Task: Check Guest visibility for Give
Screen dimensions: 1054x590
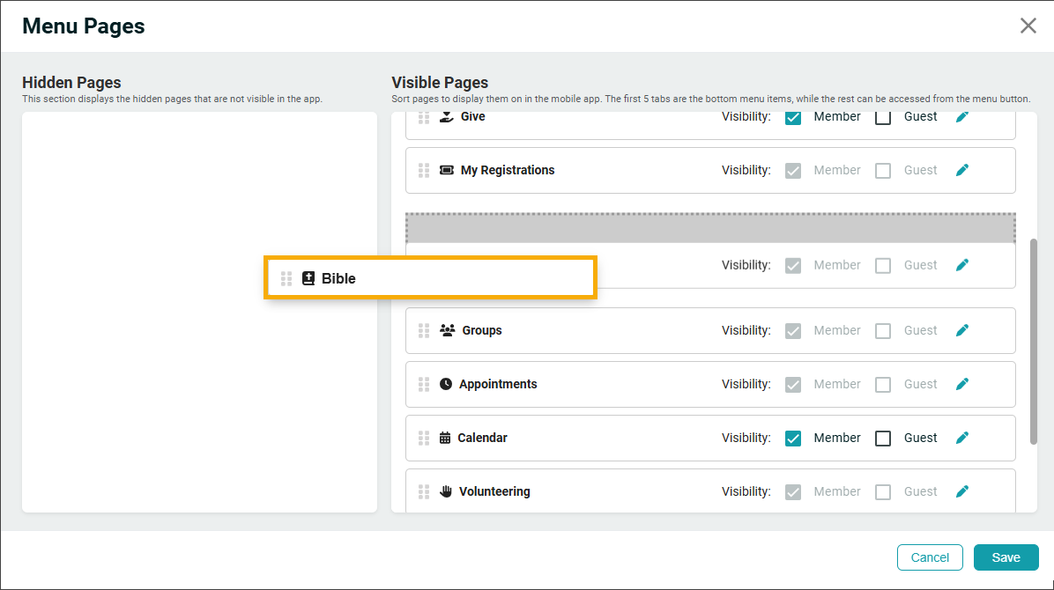Action: (883, 118)
